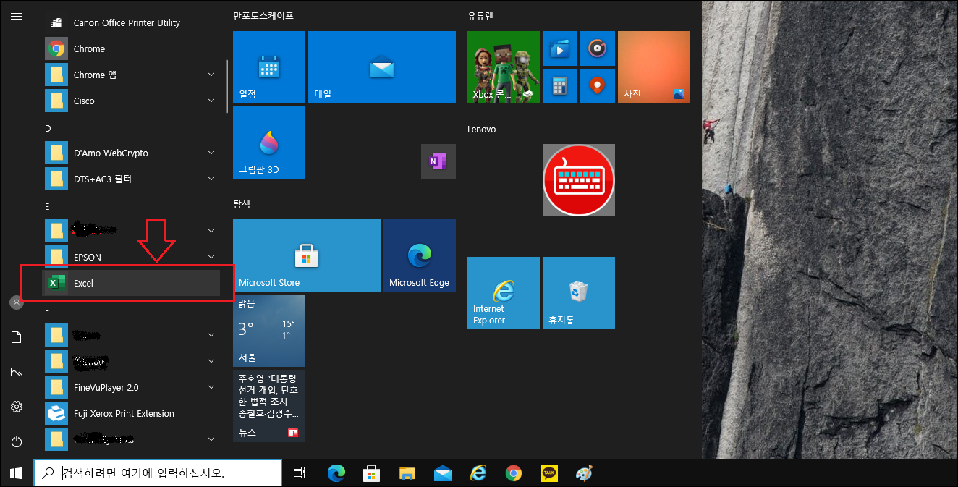
Task: Open Internet Explorer from the taskbar
Action: click(478, 473)
